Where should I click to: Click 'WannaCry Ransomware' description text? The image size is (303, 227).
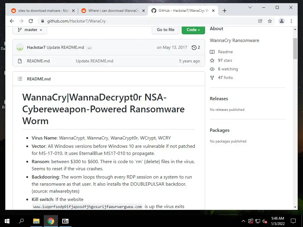pyautogui.click(x=234, y=40)
